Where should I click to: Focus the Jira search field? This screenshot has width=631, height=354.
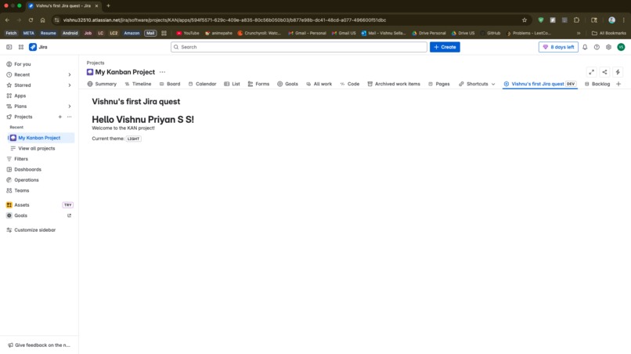(x=298, y=47)
